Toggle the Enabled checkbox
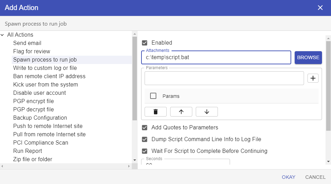 click(x=145, y=43)
